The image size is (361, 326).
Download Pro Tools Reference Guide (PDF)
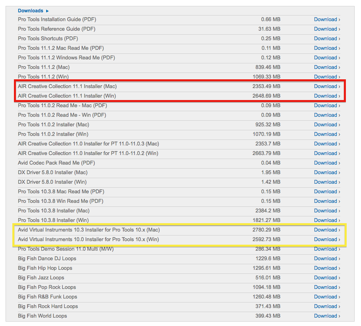click(327, 29)
